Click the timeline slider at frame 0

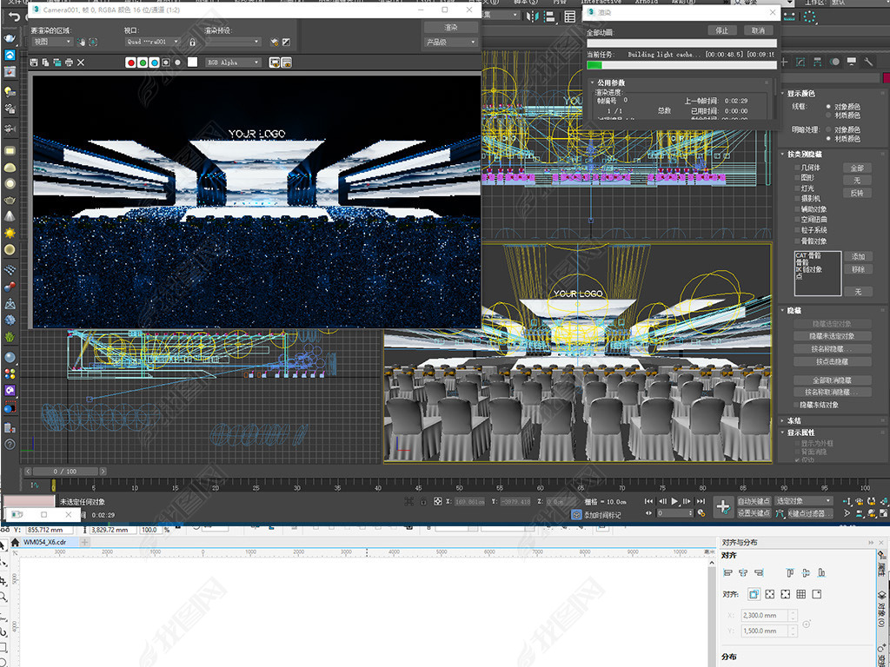pyautogui.click(x=53, y=485)
